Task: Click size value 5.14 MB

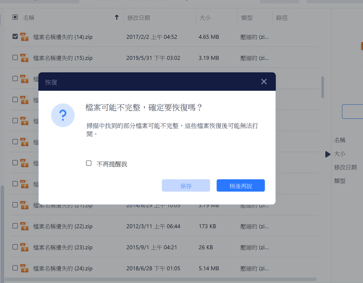Action: (209, 268)
